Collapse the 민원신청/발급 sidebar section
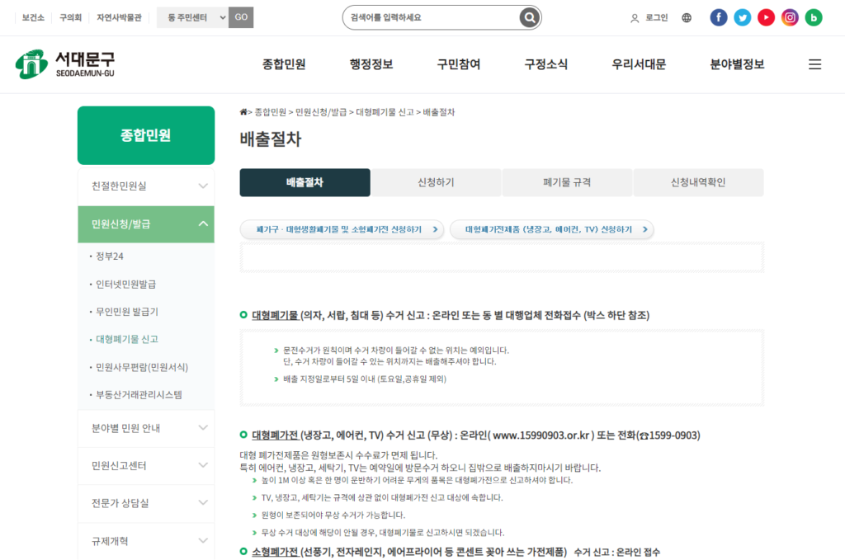This screenshot has width=845, height=560. [146, 224]
